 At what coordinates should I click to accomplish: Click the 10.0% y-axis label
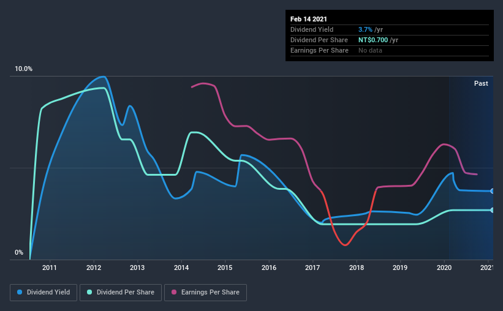pyautogui.click(x=23, y=69)
